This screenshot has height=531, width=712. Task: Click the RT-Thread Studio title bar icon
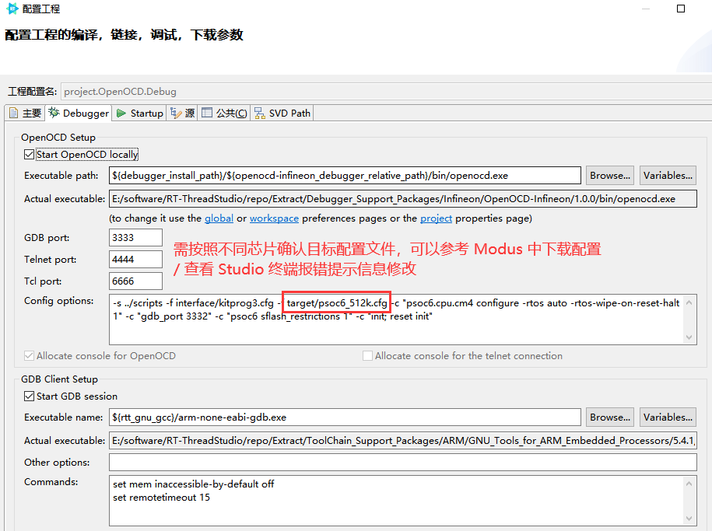coord(12,9)
